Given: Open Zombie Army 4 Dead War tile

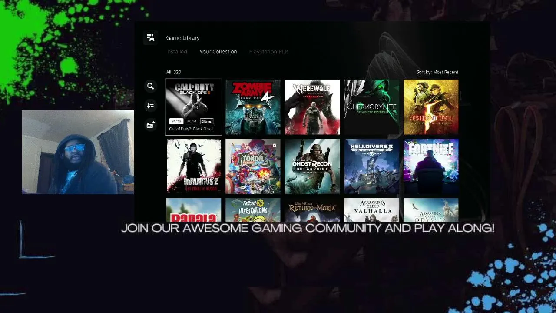Looking at the screenshot, I should pyautogui.click(x=253, y=107).
